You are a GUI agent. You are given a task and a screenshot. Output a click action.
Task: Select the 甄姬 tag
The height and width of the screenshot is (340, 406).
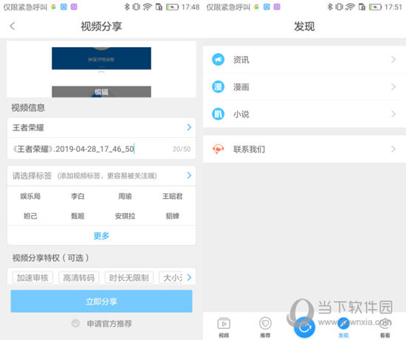[x=78, y=216]
